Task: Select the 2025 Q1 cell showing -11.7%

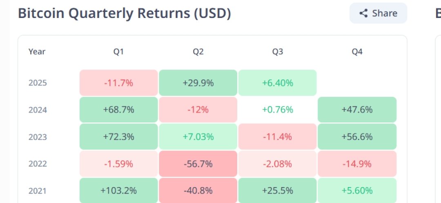Action: pos(118,83)
